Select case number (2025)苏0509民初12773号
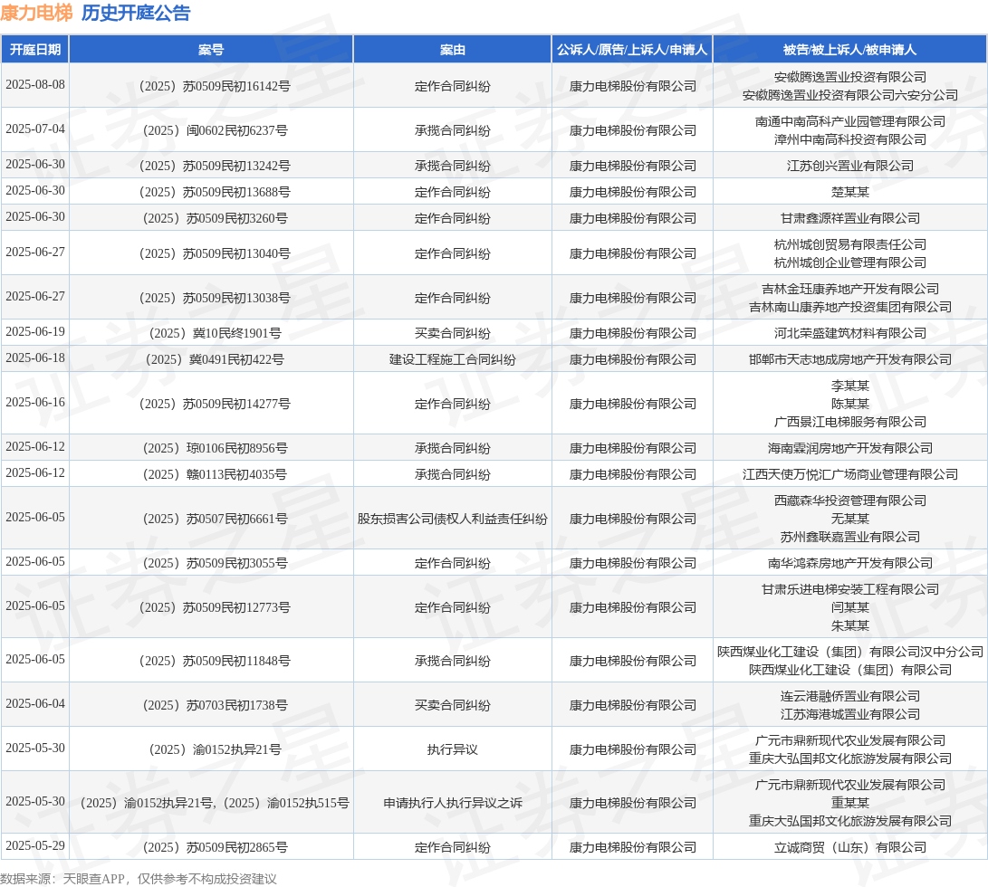Screen dimensions: 988x887 click(215, 608)
